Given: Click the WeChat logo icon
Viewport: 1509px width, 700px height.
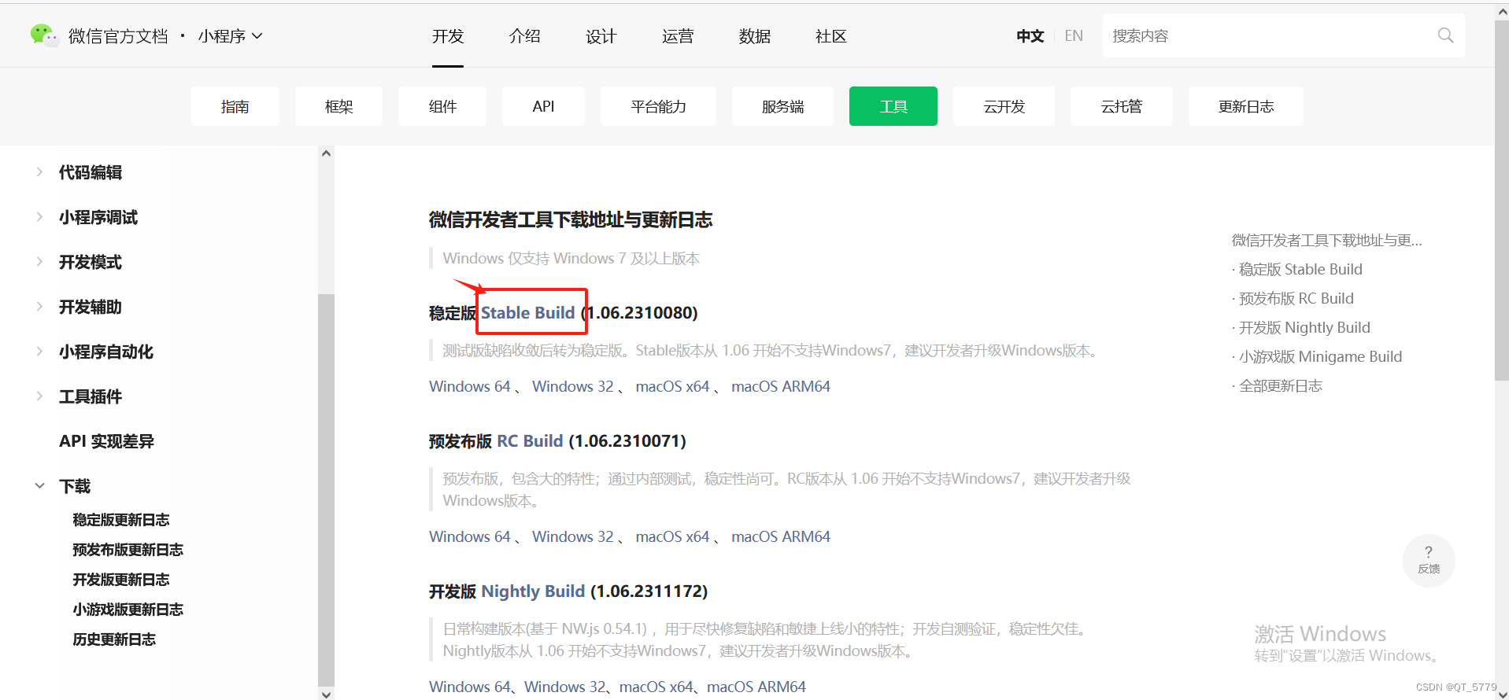Looking at the screenshot, I should [x=44, y=35].
